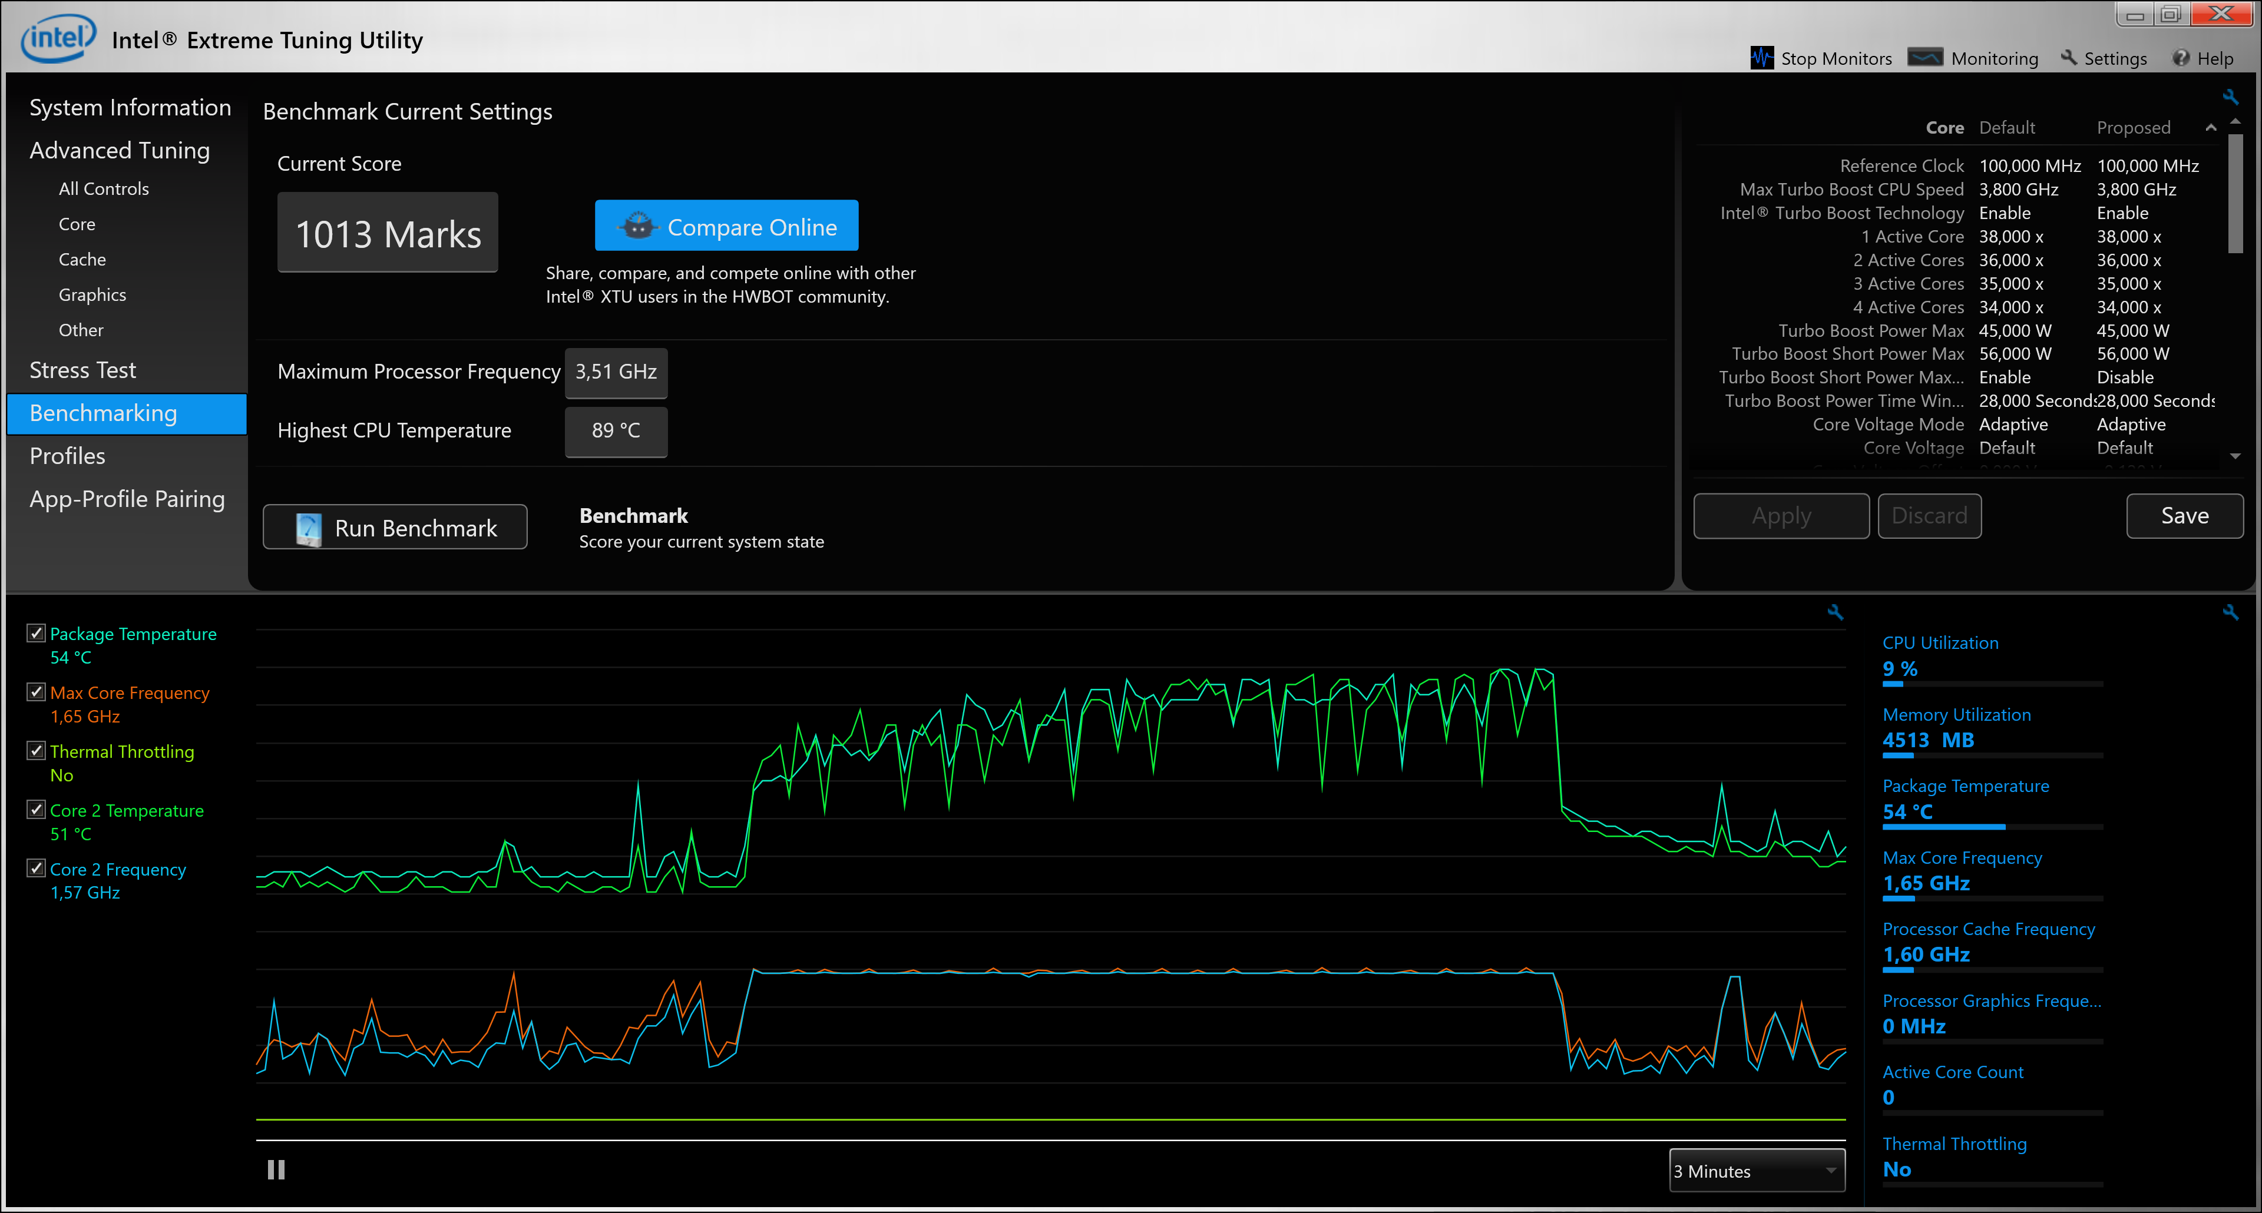
Task: Click the down arrow of the settings list scrollbar
Action: [2235, 456]
